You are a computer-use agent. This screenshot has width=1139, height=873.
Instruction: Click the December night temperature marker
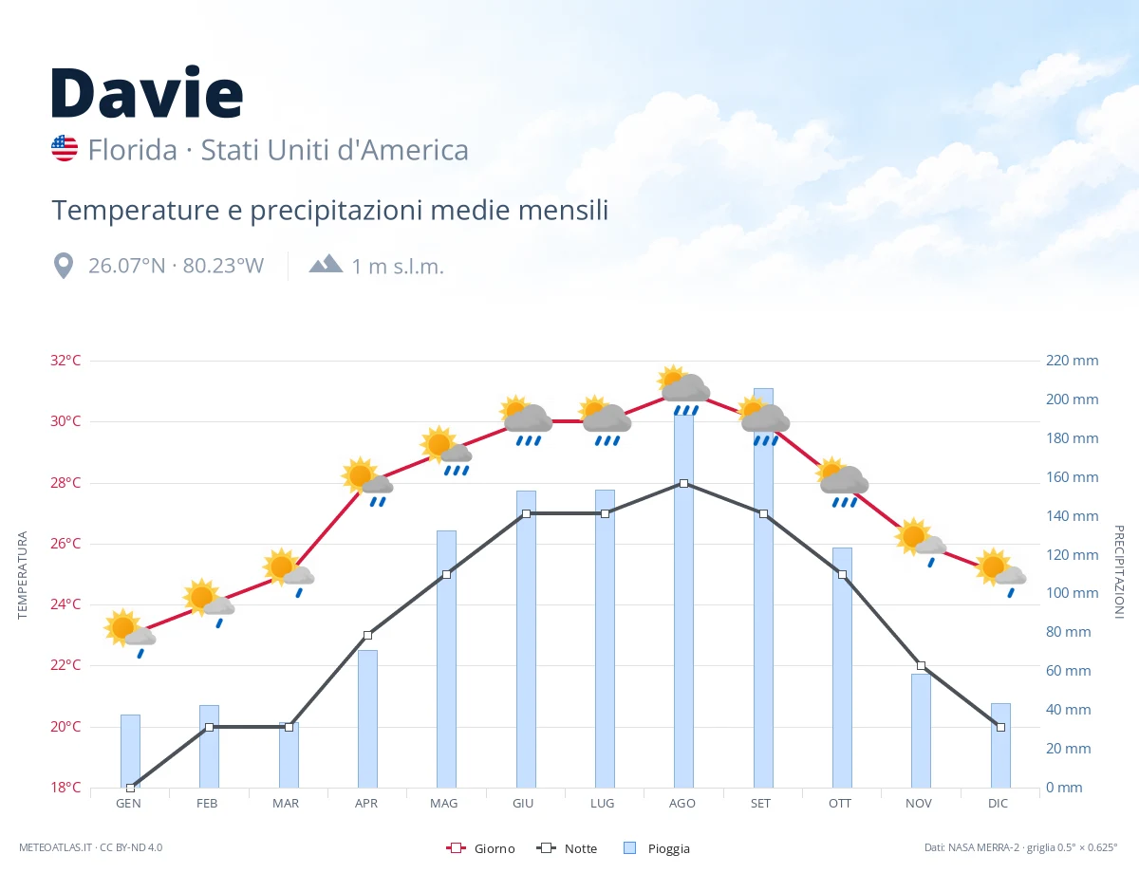[x=1000, y=727]
